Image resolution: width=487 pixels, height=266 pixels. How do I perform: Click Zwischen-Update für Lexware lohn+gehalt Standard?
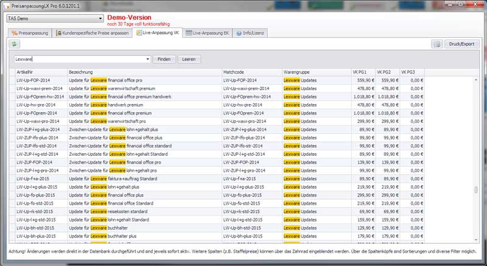pyautogui.click(x=118, y=154)
